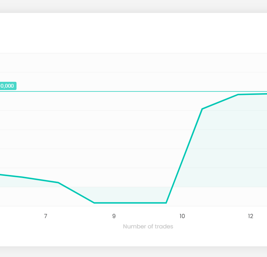Click the gray footer strip below the chart card
The height and width of the screenshot is (257, 267).
point(133,252)
